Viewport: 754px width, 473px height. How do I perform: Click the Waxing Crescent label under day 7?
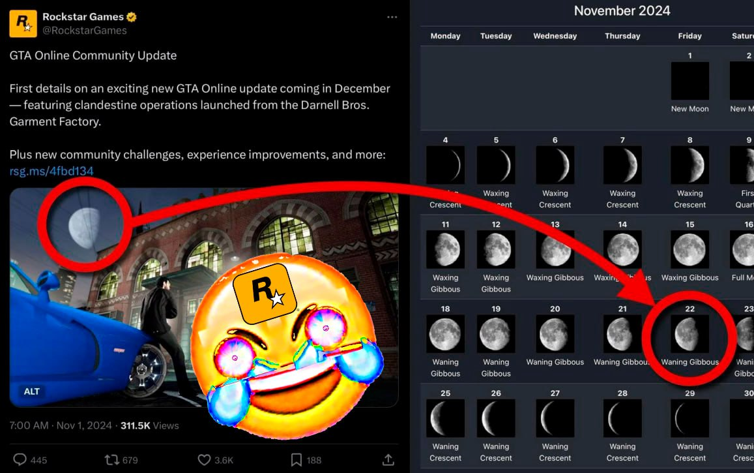622,199
